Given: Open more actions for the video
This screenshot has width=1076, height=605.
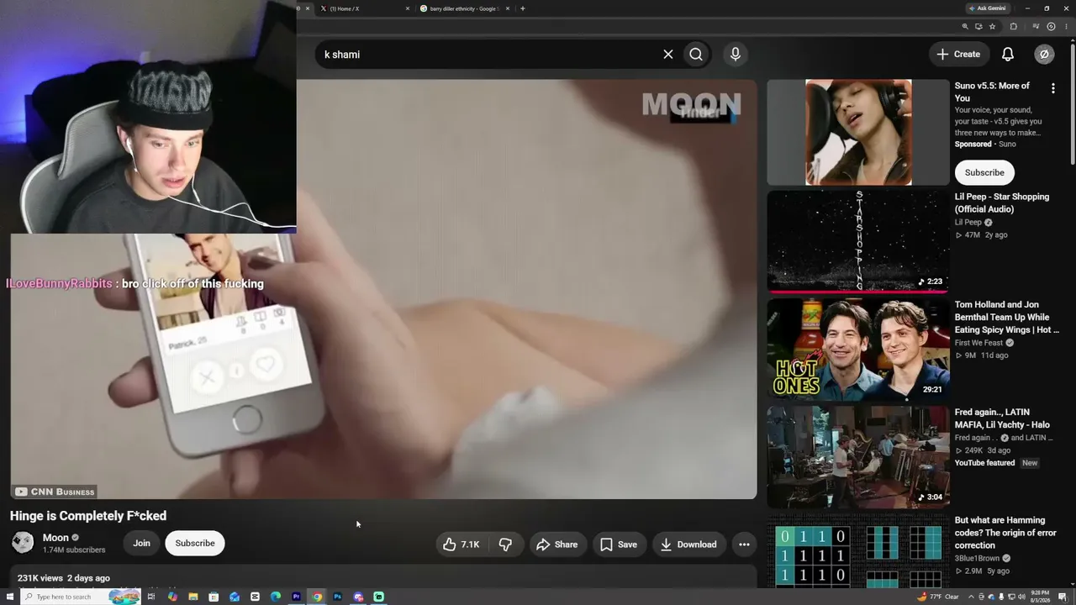Looking at the screenshot, I should pos(744,544).
